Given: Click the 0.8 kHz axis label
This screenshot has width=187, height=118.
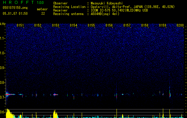Looking at the screenshot, I should (x=2, y=83).
